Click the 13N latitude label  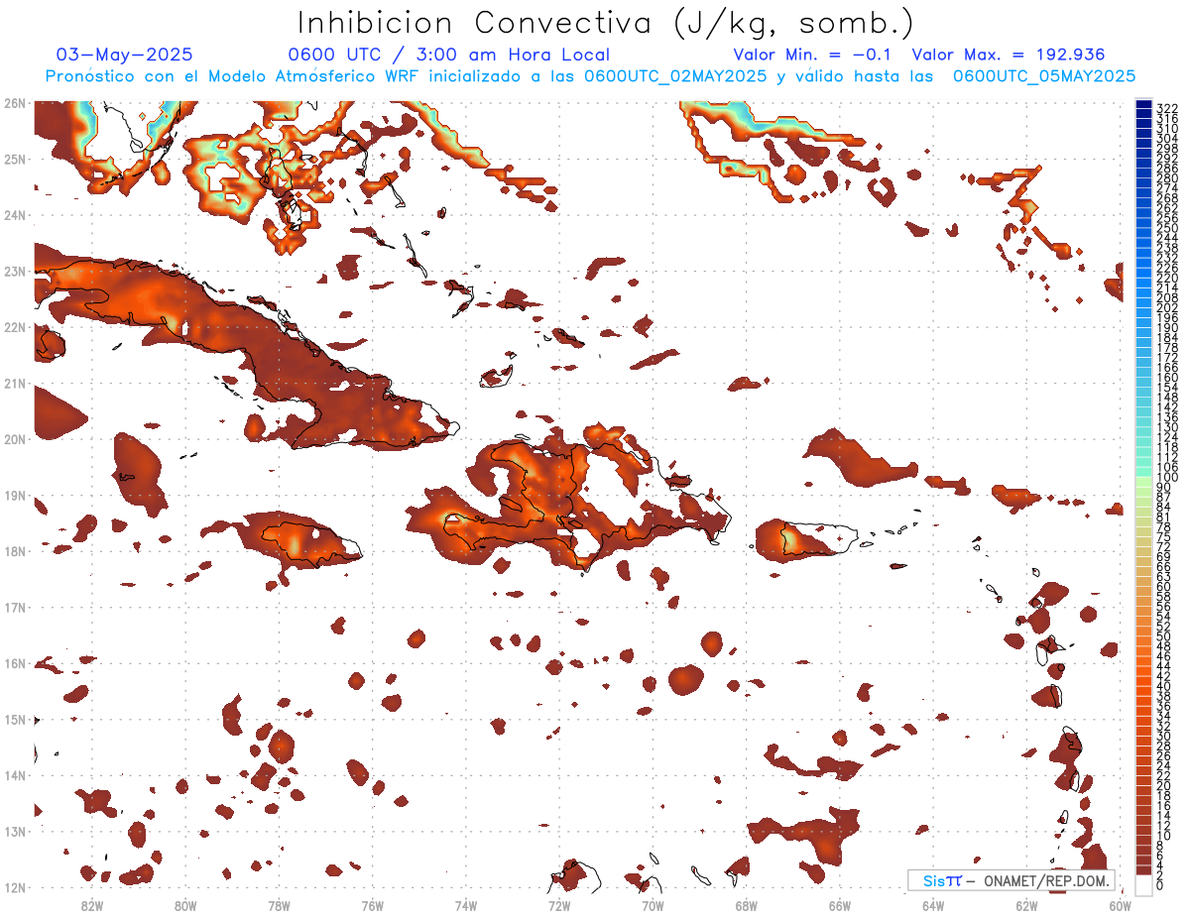point(14,831)
